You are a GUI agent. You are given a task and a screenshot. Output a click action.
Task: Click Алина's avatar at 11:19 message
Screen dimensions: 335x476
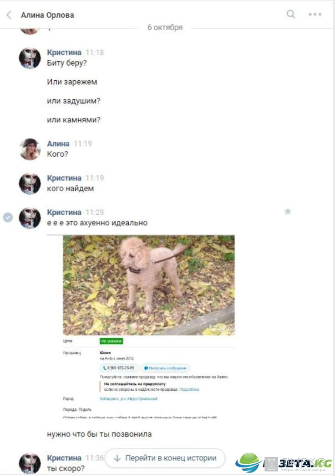(30, 149)
